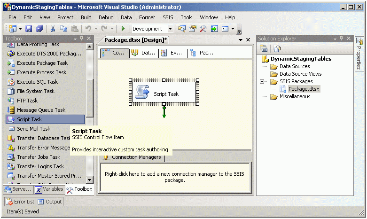Click the Paste toolbar icon
Viewport: 367px width, 219px height.
coord(74,29)
